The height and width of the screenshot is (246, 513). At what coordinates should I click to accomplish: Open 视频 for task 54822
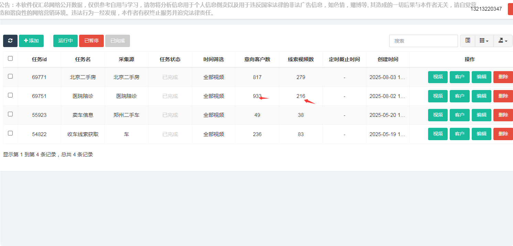coord(438,134)
